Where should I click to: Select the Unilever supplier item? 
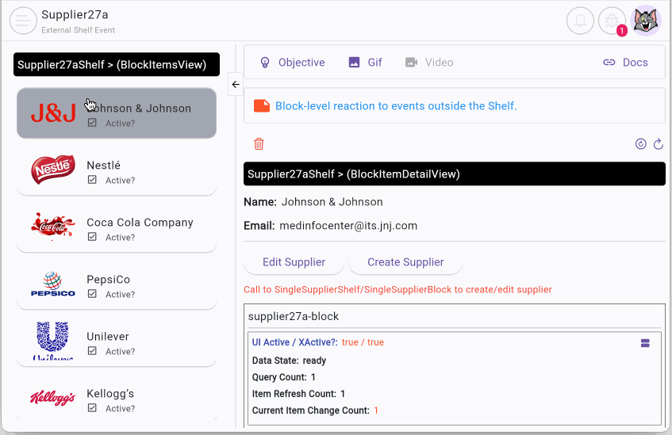[x=117, y=342]
